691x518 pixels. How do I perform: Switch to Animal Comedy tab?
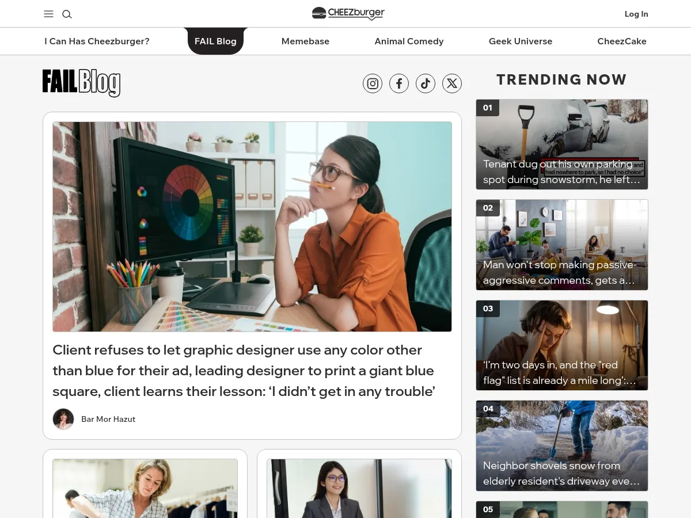point(409,41)
